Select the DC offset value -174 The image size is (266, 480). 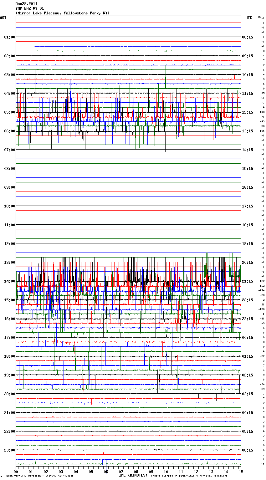pos(262,291)
